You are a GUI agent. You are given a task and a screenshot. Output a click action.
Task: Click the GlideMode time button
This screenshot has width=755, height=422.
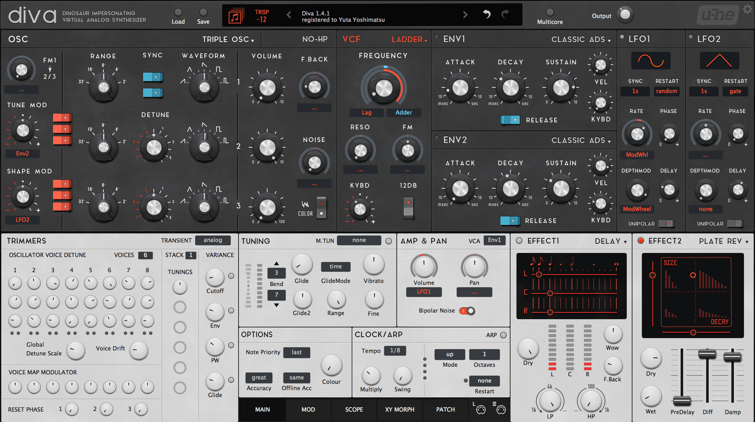click(336, 267)
